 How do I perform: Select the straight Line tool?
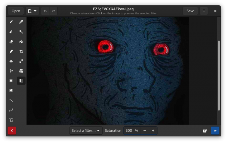(11, 100)
